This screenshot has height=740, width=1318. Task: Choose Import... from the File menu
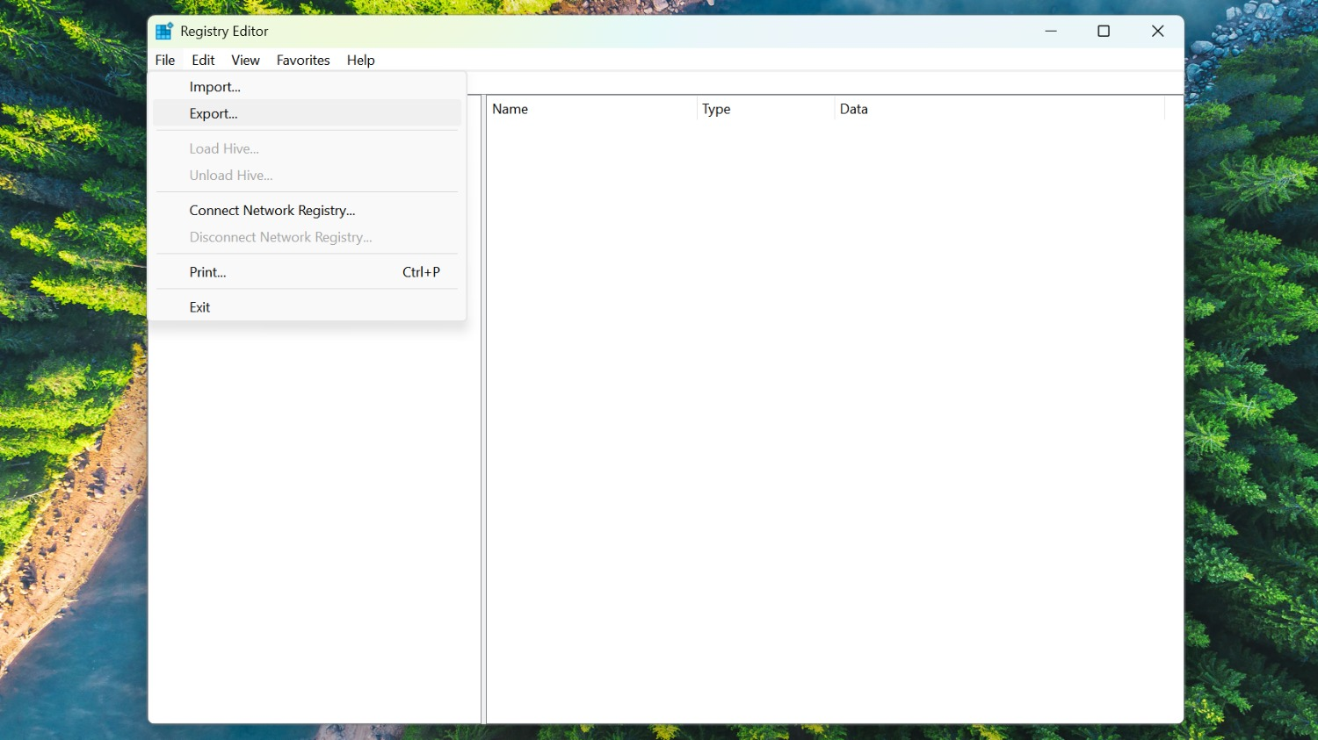point(215,87)
